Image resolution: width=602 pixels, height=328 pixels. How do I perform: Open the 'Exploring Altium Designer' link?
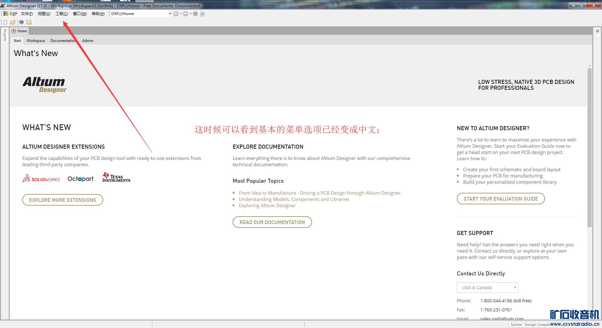267,206
